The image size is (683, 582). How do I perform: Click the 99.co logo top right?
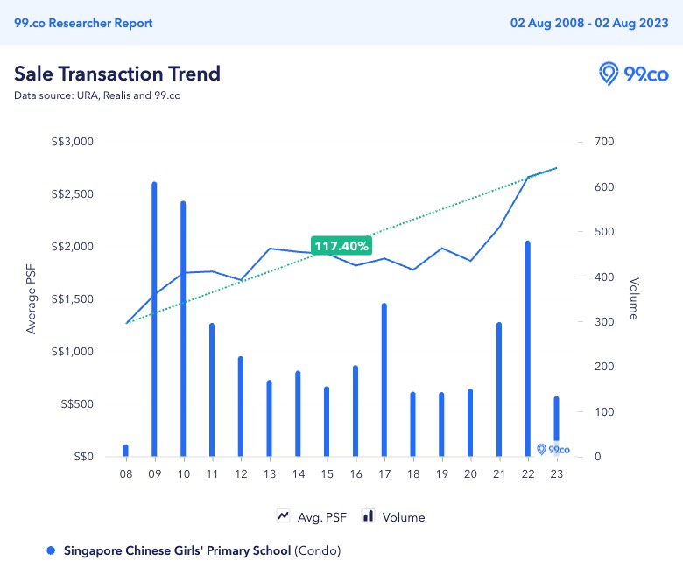pyautogui.click(x=633, y=74)
